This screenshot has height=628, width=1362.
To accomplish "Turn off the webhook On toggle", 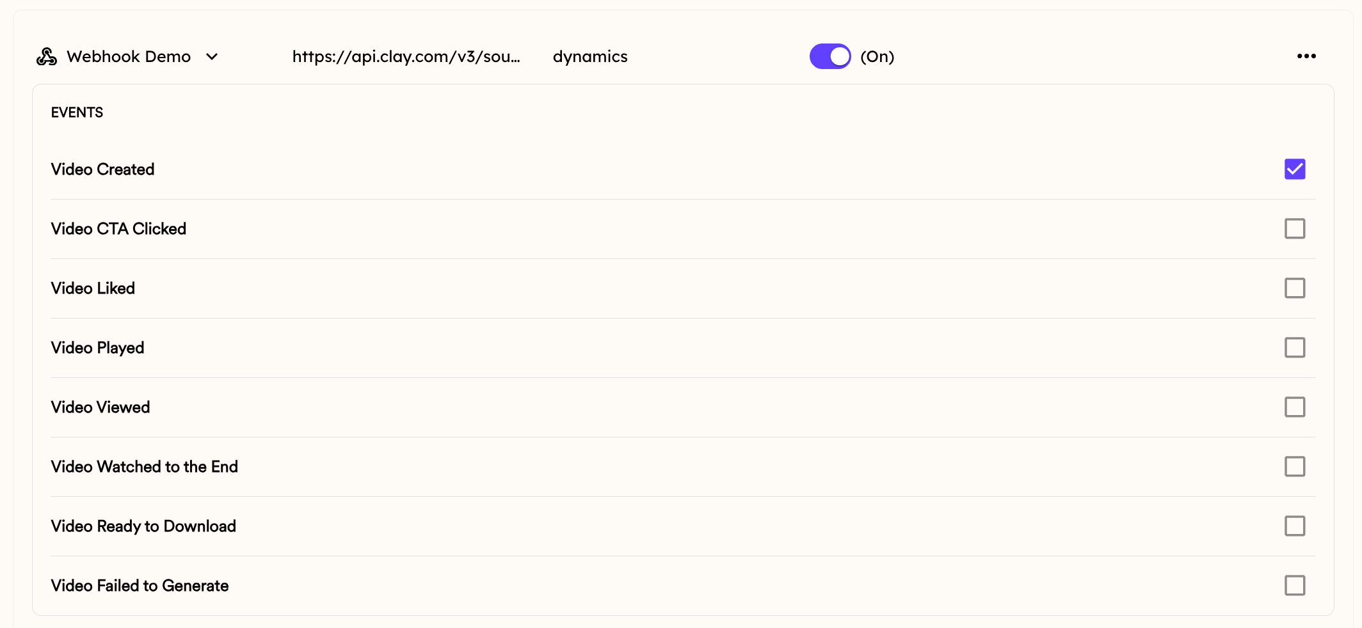I will [x=830, y=56].
